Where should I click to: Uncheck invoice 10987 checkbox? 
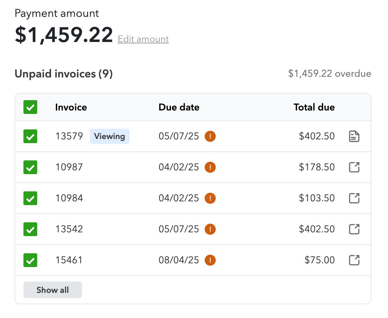(30, 167)
